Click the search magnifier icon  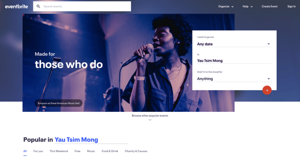[x=38, y=6]
